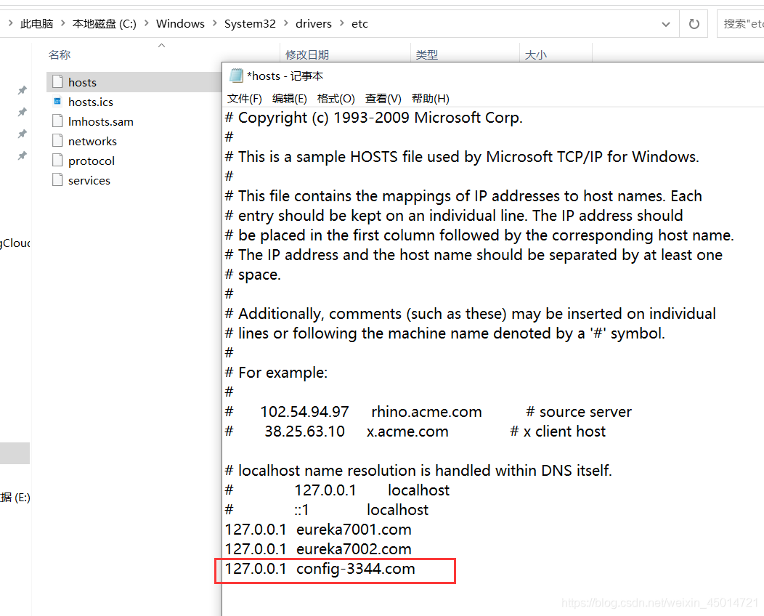
Task: Click the search box in the etc folder
Action: (741, 23)
